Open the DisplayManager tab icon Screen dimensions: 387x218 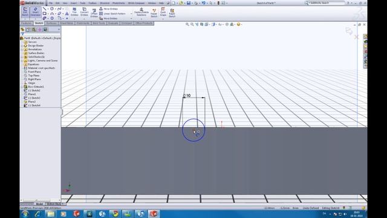pyautogui.click(x=45, y=30)
